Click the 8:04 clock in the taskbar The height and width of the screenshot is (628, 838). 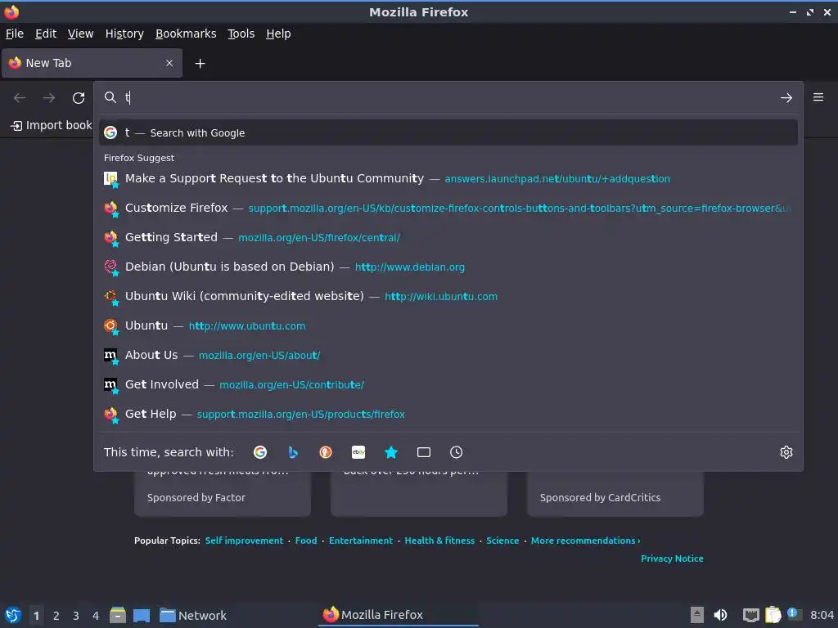(x=822, y=615)
